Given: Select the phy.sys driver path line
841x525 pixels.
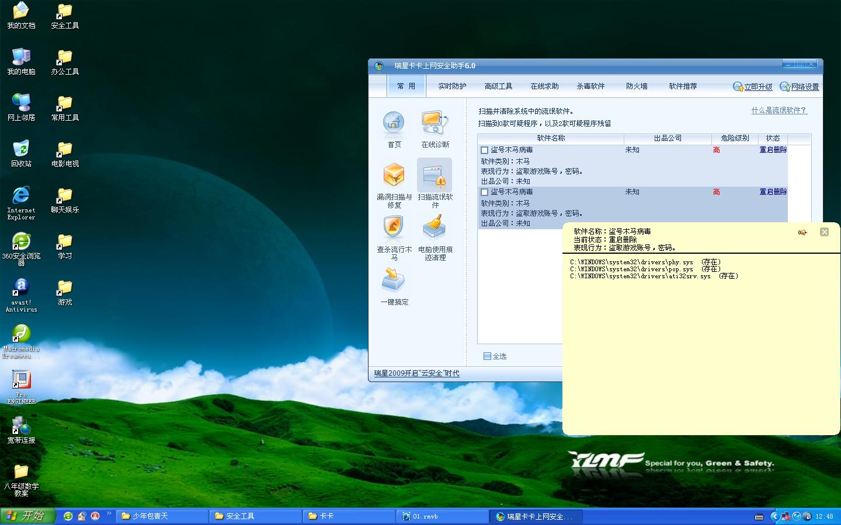Looking at the screenshot, I should (x=645, y=262).
